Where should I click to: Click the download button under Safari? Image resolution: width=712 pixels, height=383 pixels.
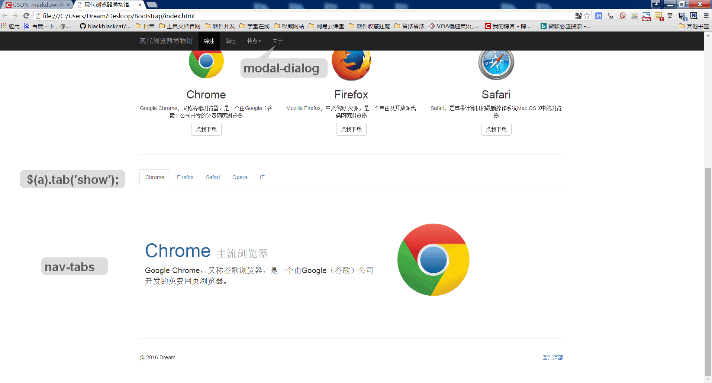click(x=496, y=130)
